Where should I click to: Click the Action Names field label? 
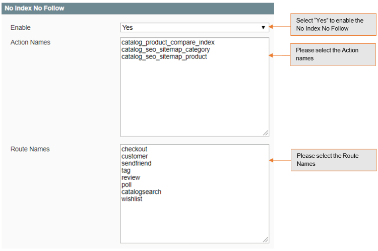click(30, 42)
